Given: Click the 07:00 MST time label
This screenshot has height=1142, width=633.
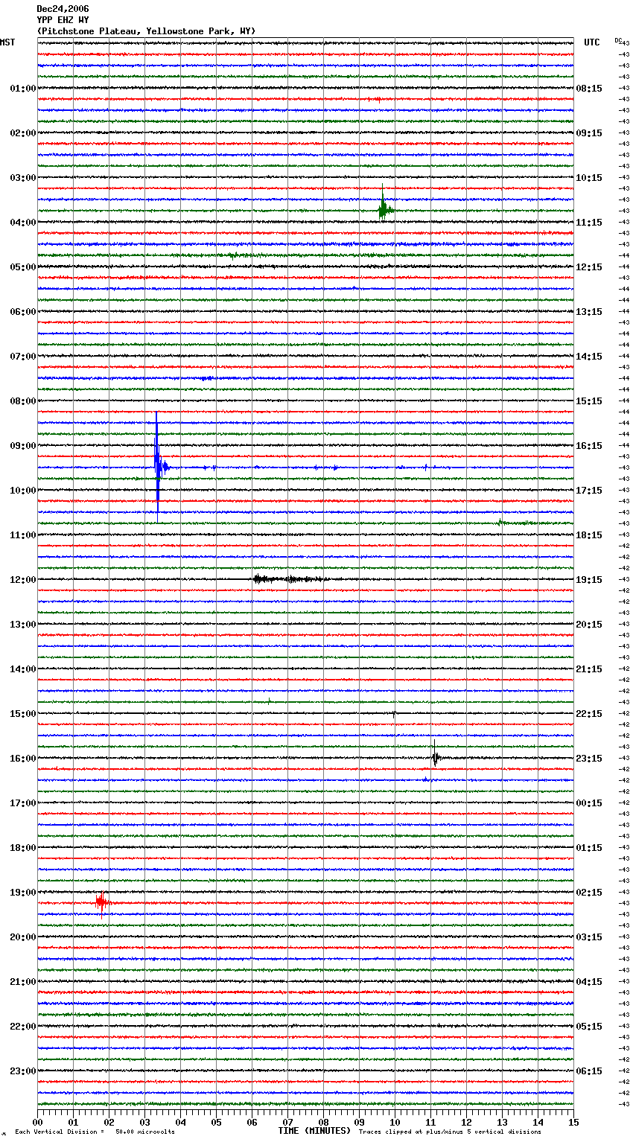Looking at the screenshot, I should 23,357.
